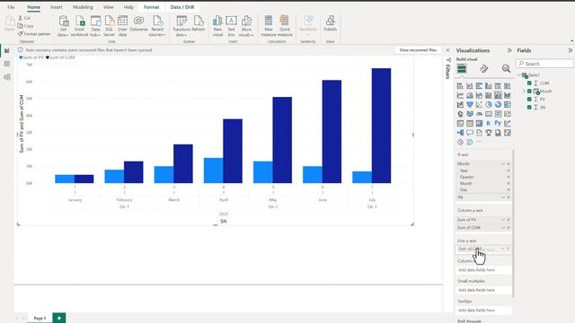The width and height of the screenshot is (575, 323).
Task: Switch to Model view in left sidebar
Action: [x=7, y=77]
